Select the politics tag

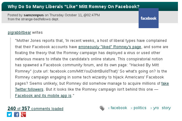(x=140, y=108)
